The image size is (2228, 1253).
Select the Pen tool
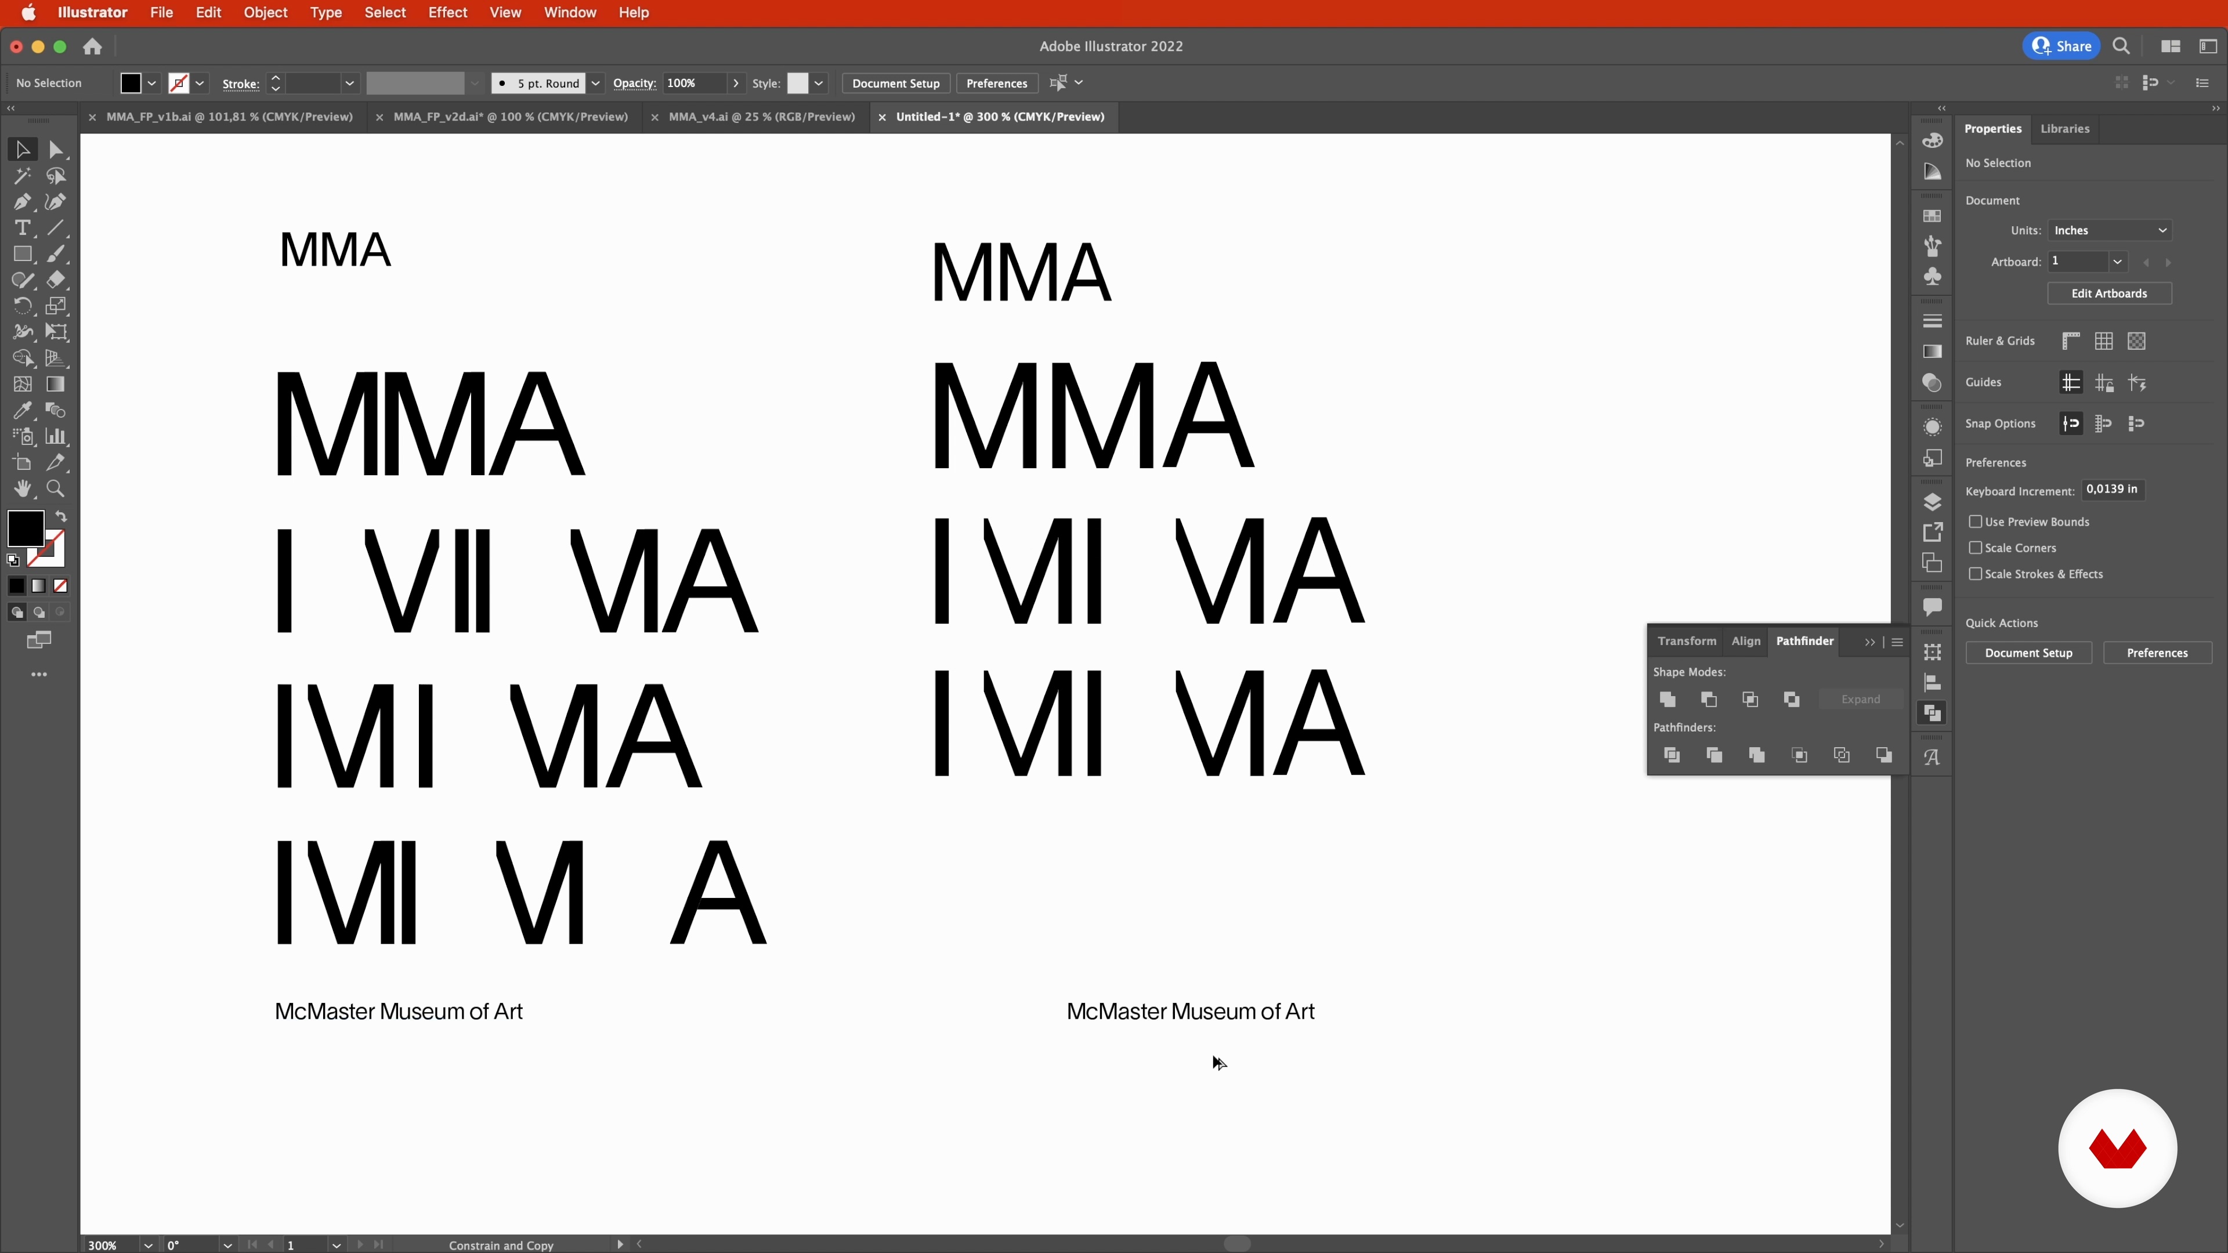coord(23,202)
